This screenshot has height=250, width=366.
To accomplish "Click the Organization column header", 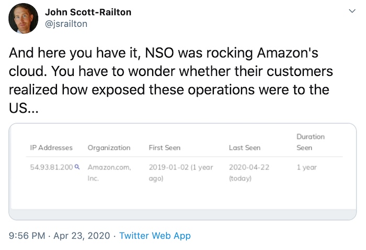I will click(109, 148).
